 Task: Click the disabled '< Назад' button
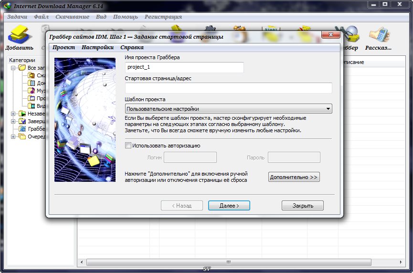(182, 206)
